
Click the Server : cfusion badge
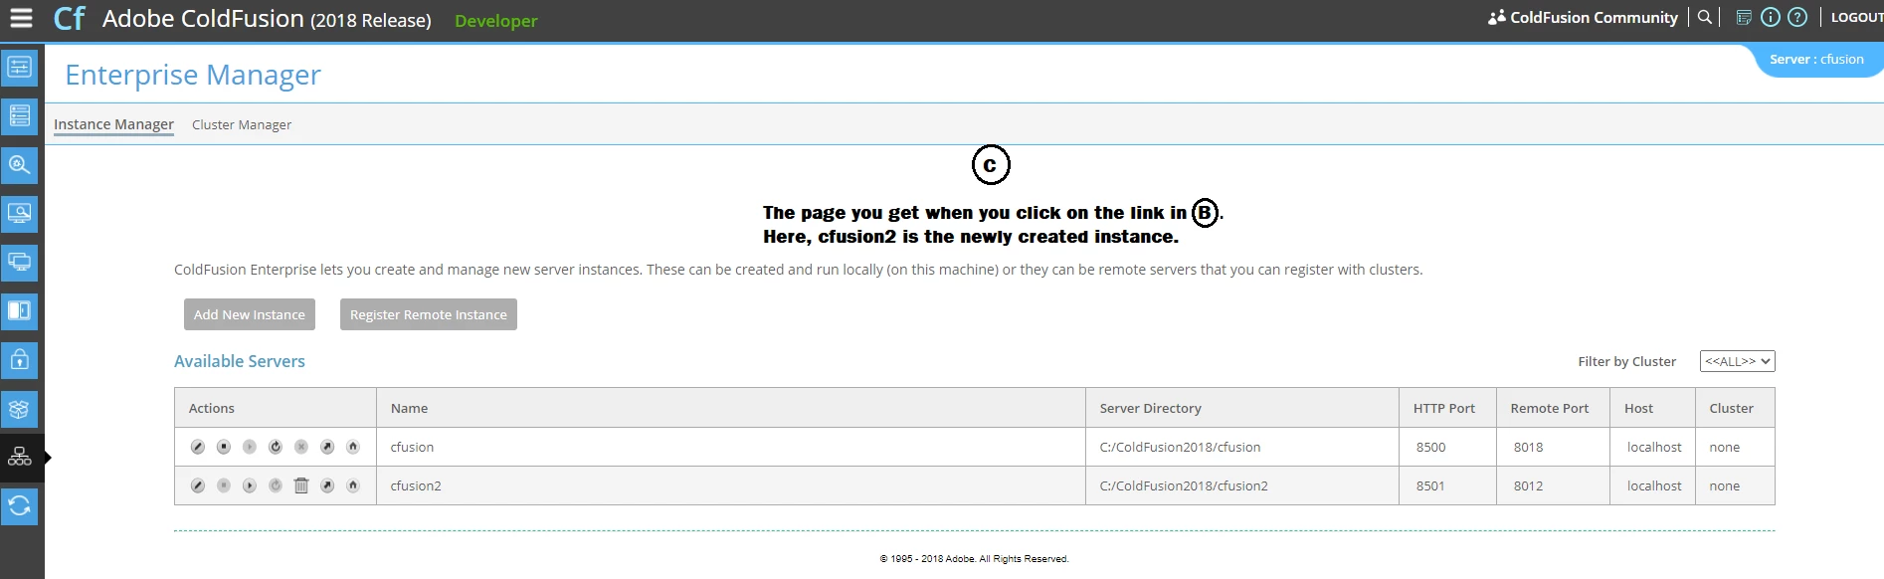tap(1816, 60)
